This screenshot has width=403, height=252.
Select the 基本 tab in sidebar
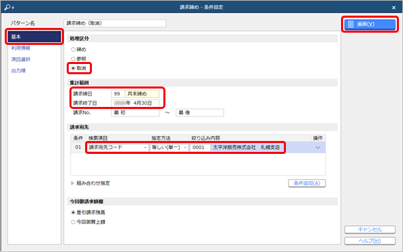[35, 37]
